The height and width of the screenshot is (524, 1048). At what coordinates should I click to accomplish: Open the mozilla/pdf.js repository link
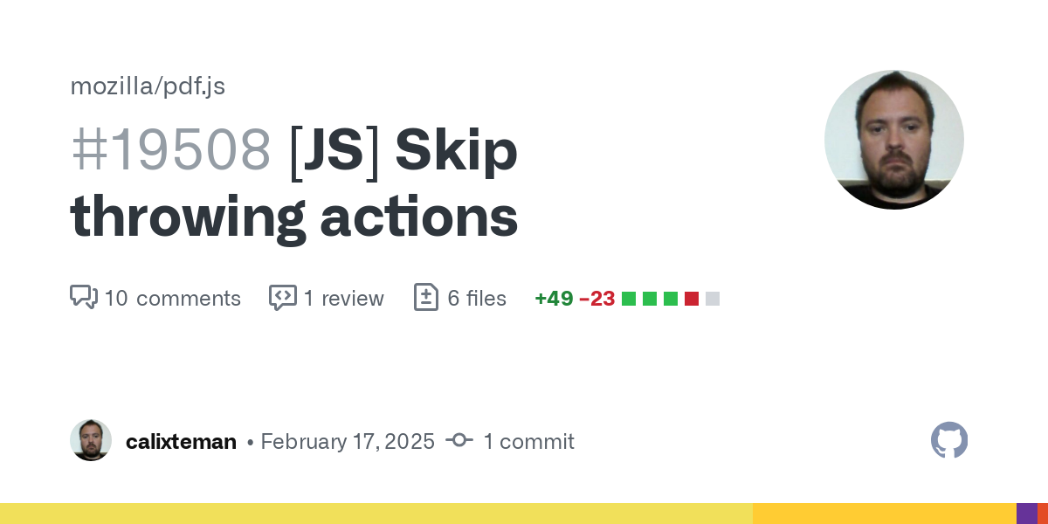[148, 86]
